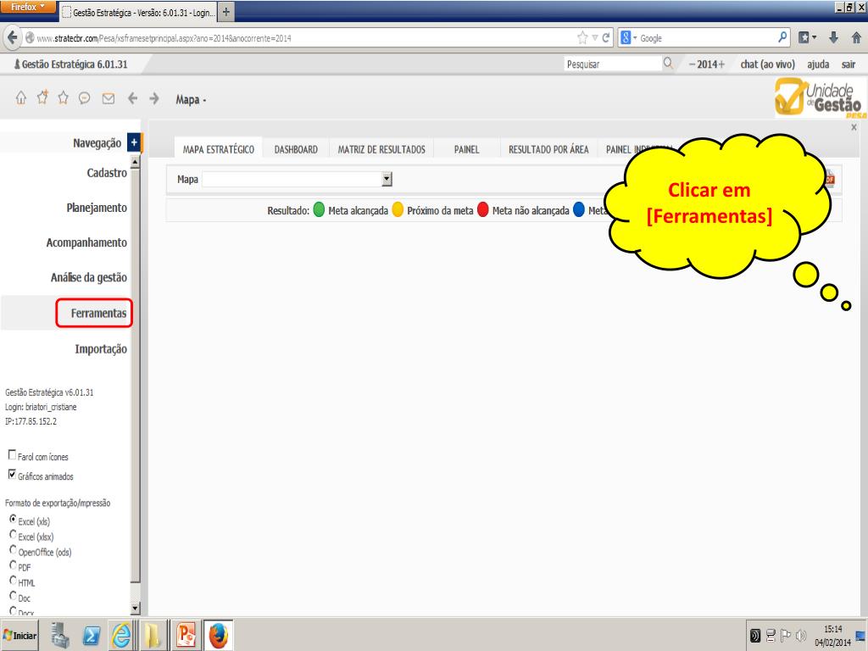Open Análise da gestão menu
Viewport: 868px width, 651px height.
(88, 277)
